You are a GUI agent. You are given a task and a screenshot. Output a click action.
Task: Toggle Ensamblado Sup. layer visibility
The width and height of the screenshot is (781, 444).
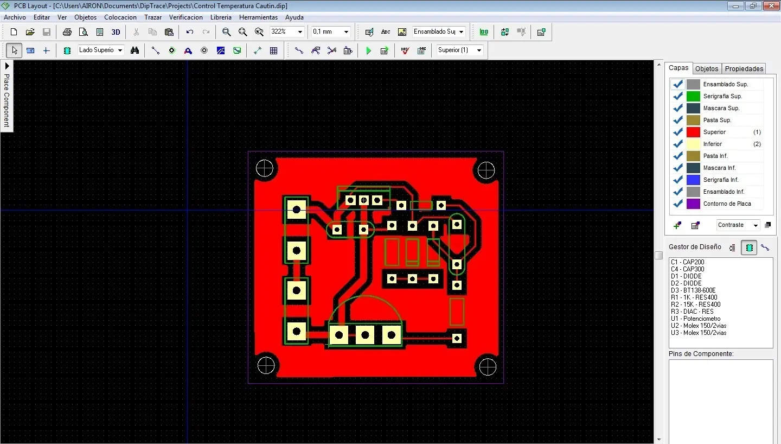click(677, 85)
